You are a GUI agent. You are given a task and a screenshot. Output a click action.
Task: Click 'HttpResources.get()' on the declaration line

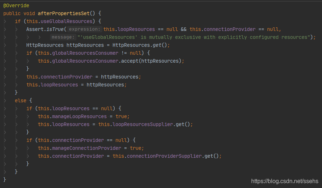click(140, 45)
